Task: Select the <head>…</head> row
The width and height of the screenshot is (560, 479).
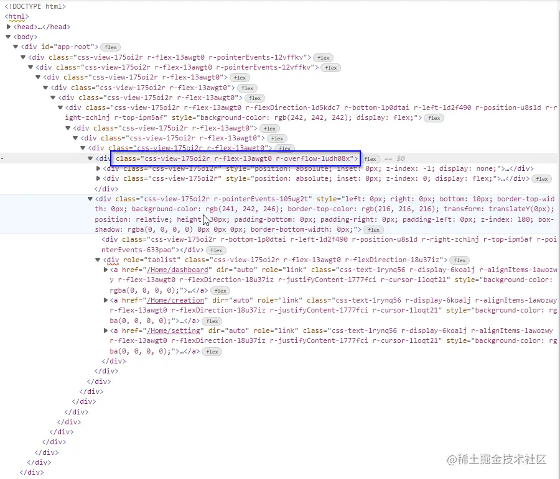Action: (42, 27)
